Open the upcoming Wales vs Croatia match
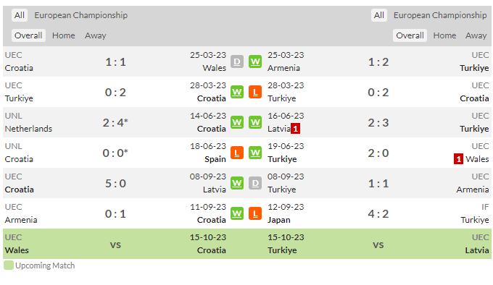This screenshot has height=285, width=493. [x=115, y=244]
